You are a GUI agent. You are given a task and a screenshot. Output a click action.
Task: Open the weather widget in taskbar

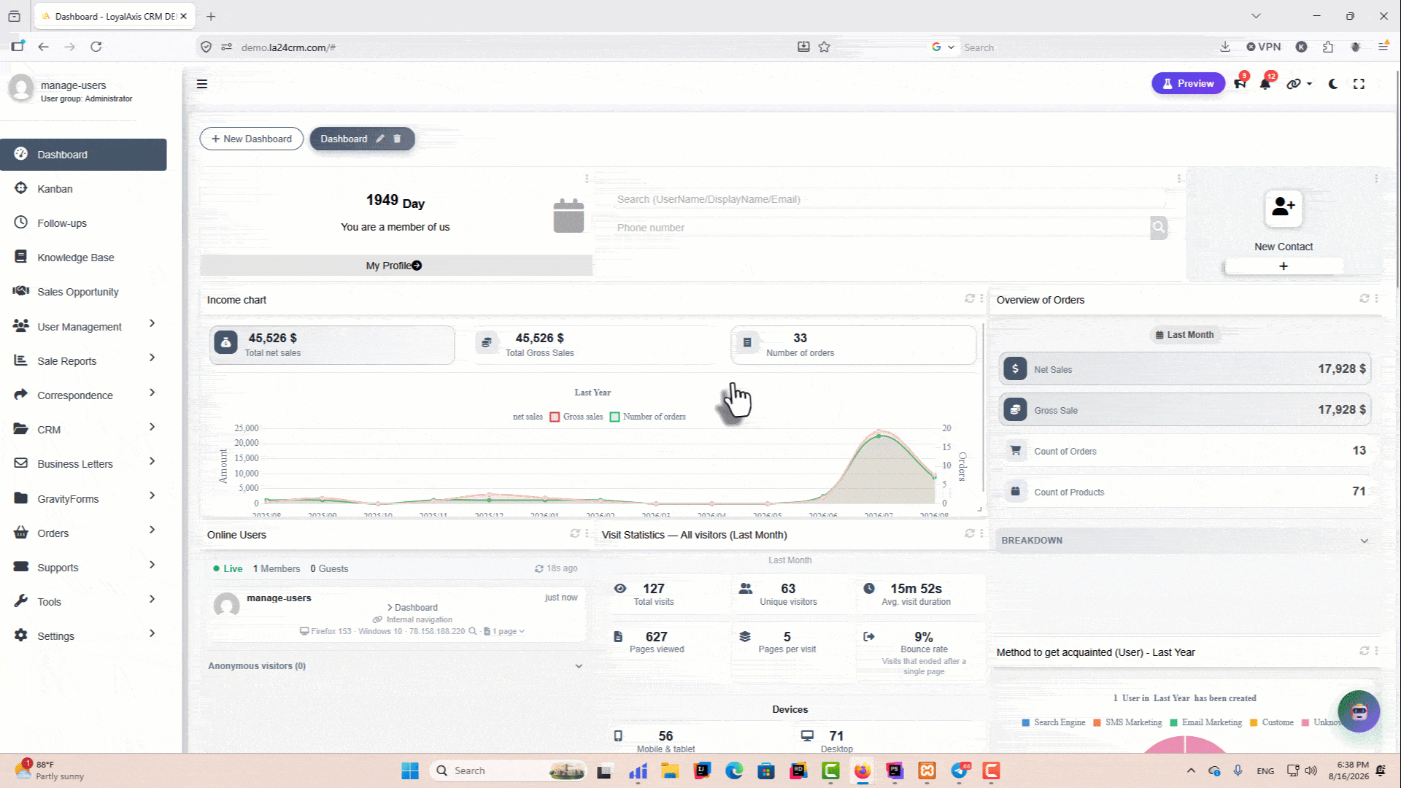tap(50, 770)
